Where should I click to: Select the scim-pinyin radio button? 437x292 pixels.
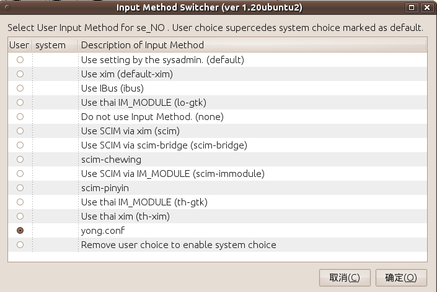click(x=20, y=187)
